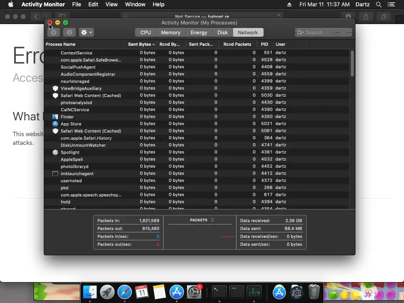Viewport: 404px width, 303px height.
Task: Select the pkd process row
Action: click(197, 188)
